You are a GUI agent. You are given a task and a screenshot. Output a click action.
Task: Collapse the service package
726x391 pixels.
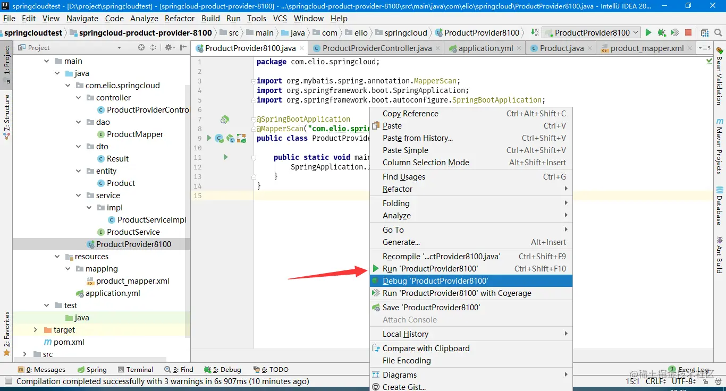pos(78,195)
